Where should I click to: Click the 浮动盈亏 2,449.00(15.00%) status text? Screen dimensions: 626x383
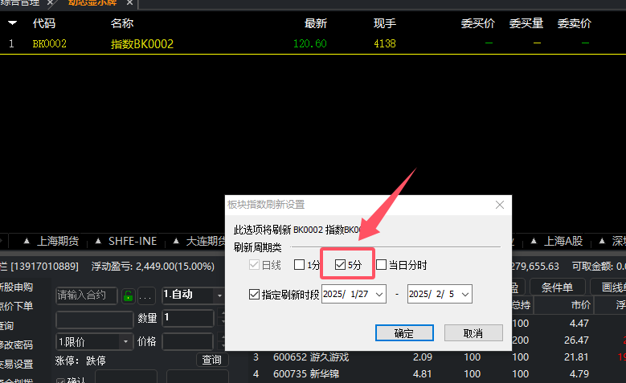pyautogui.click(x=153, y=266)
